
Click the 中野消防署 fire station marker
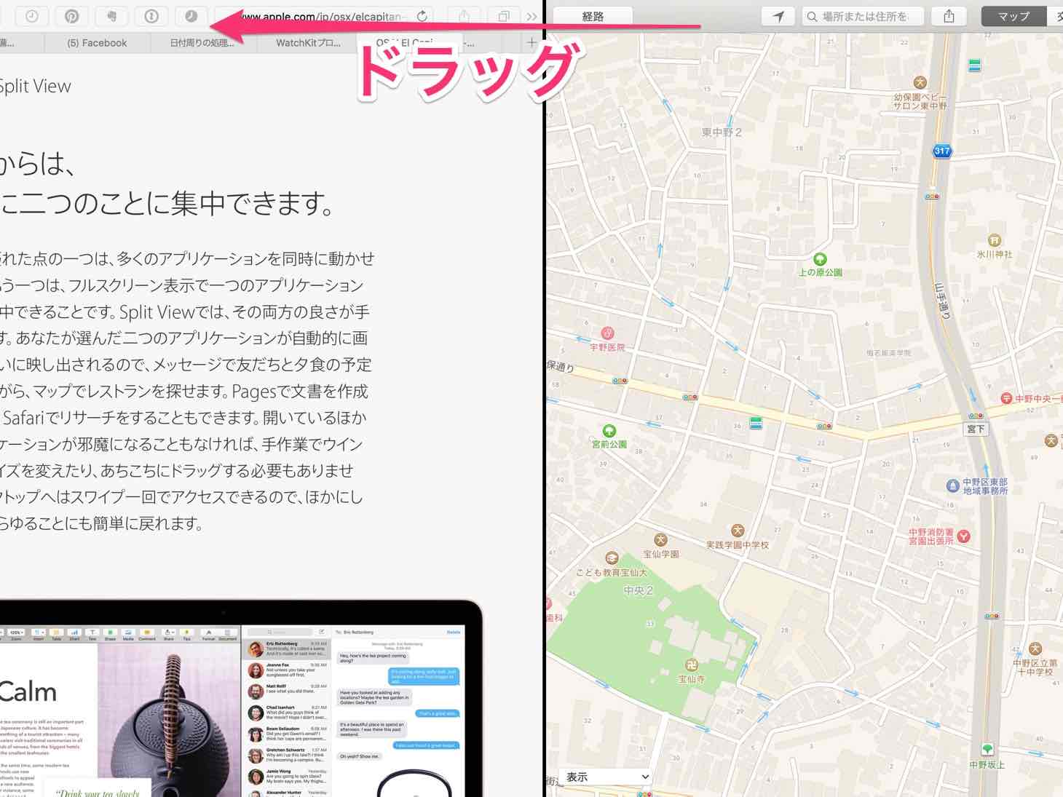click(x=964, y=536)
